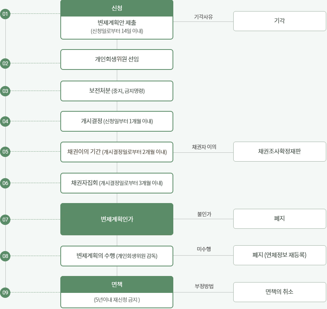
Task: Click the step 08 number badge
Action: 5,256
